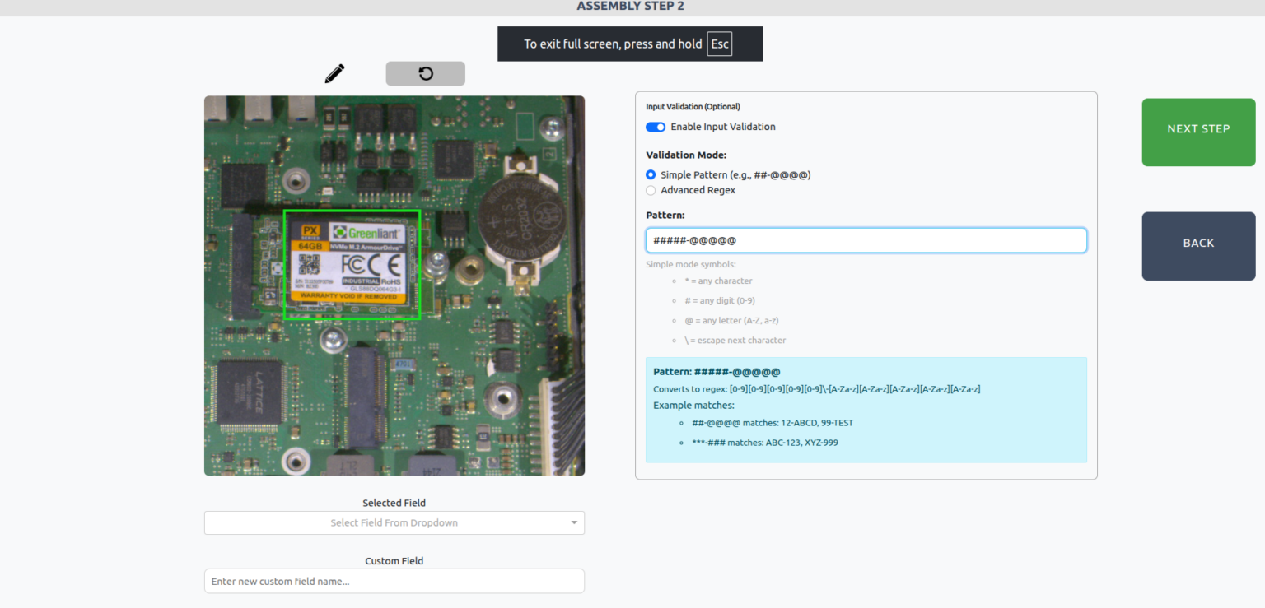
Task: Click the NEXT STEP button
Action: point(1198,132)
